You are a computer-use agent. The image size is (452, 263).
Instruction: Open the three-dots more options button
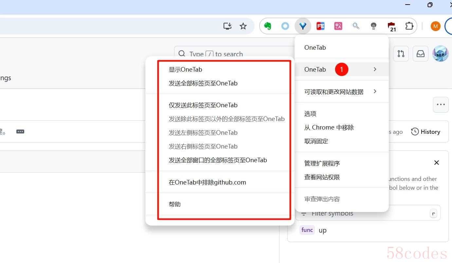(441, 105)
